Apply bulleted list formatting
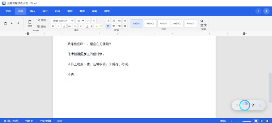 108,21
